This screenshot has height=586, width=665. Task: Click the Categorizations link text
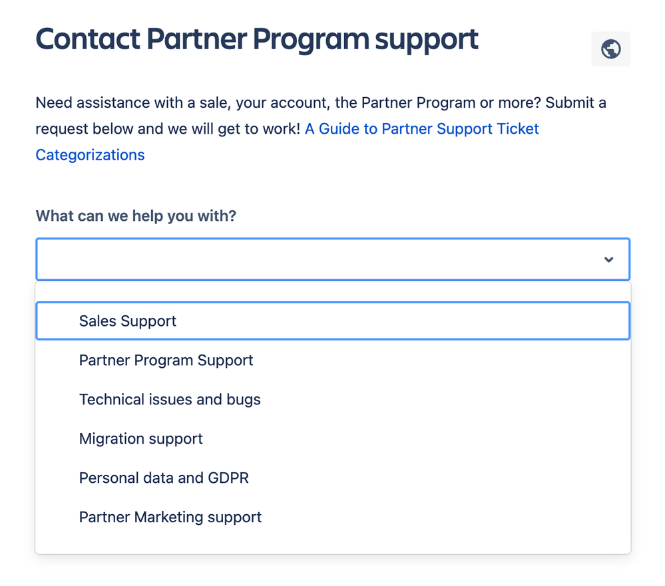[x=90, y=155]
